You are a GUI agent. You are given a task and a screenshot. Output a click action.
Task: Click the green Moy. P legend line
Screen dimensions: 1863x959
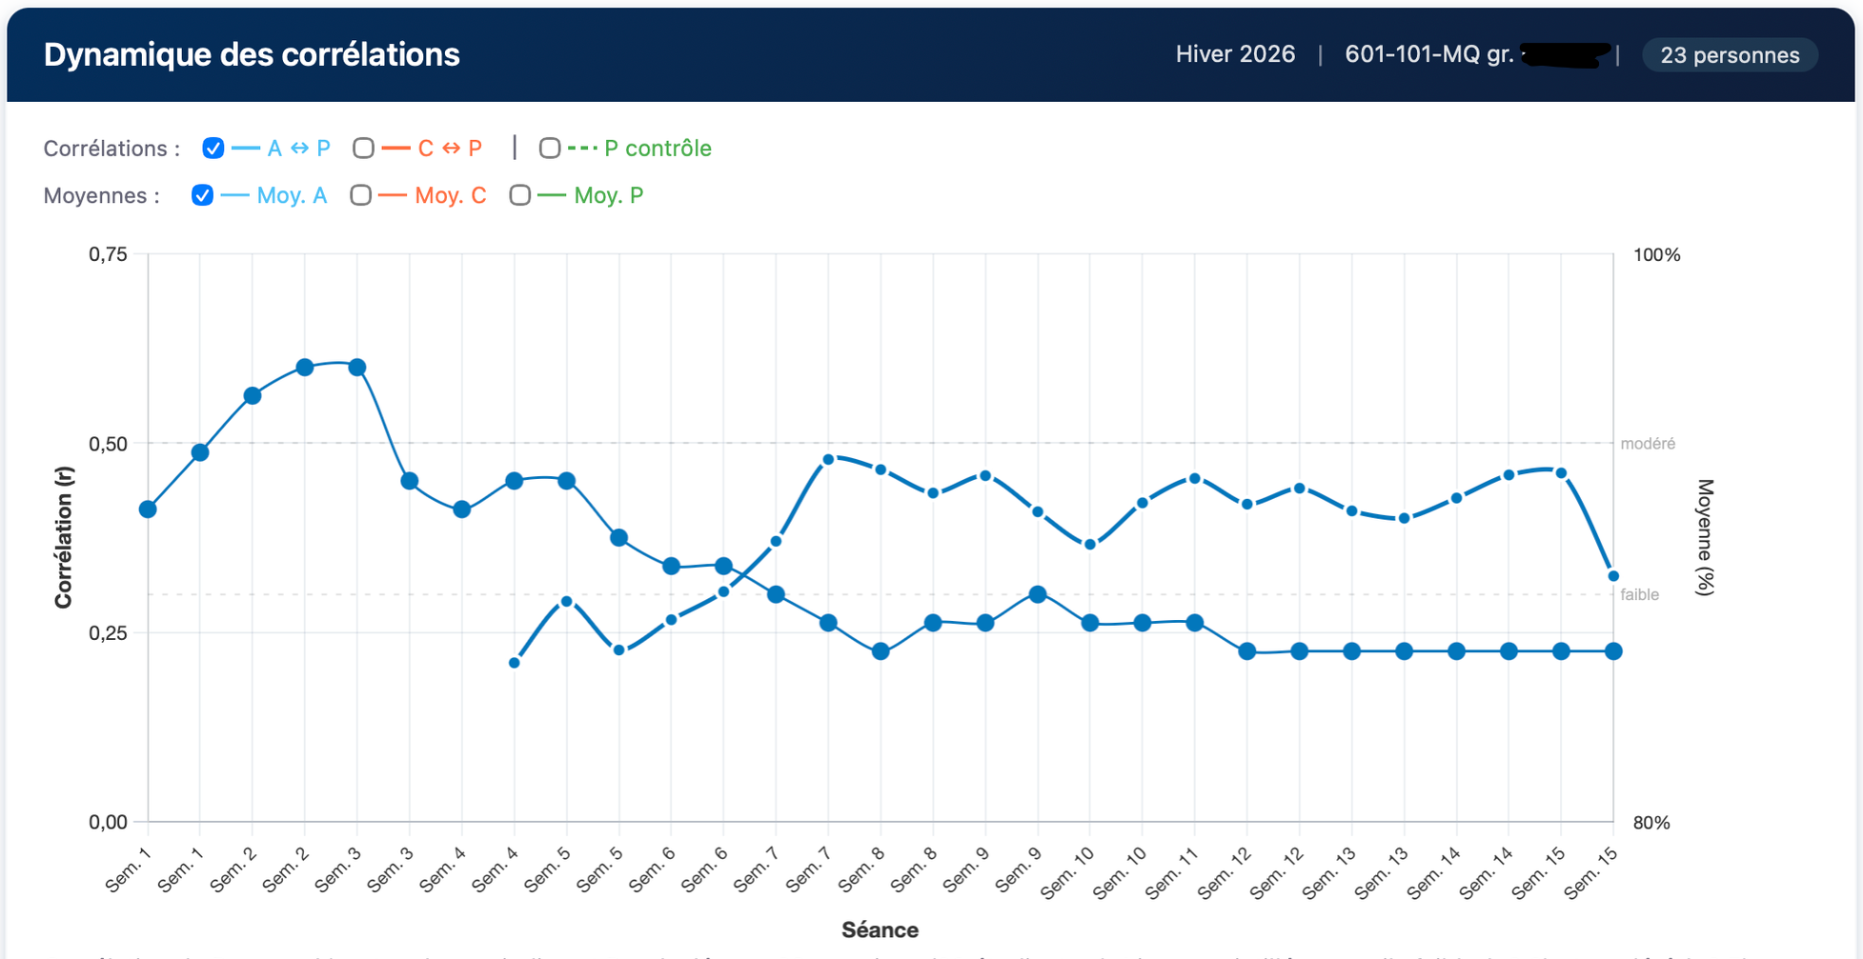552,195
